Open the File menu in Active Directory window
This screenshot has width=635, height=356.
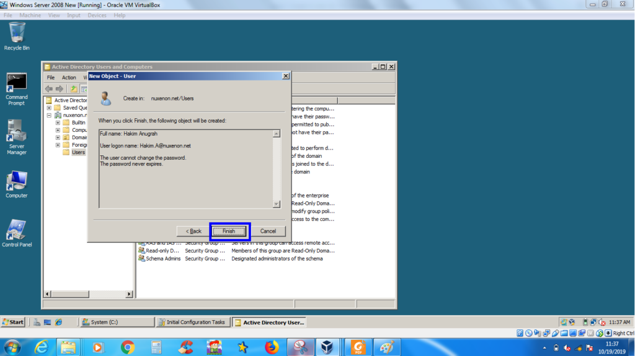(x=51, y=77)
